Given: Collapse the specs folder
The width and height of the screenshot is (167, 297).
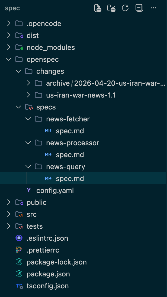Looking at the screenshot, I should tap(83, 107).
